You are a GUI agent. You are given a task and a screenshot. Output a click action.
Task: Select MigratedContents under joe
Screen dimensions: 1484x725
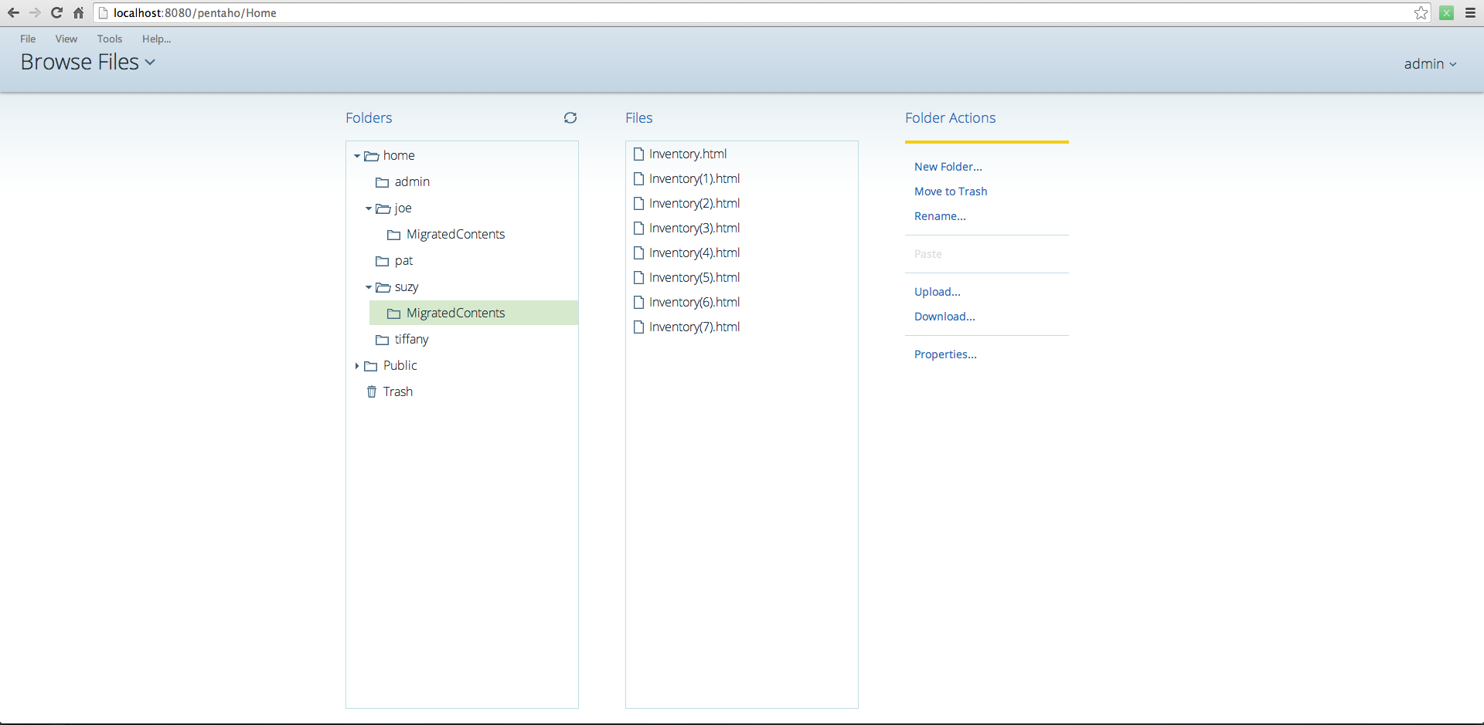pyautogui.click(x=456, y=235)
